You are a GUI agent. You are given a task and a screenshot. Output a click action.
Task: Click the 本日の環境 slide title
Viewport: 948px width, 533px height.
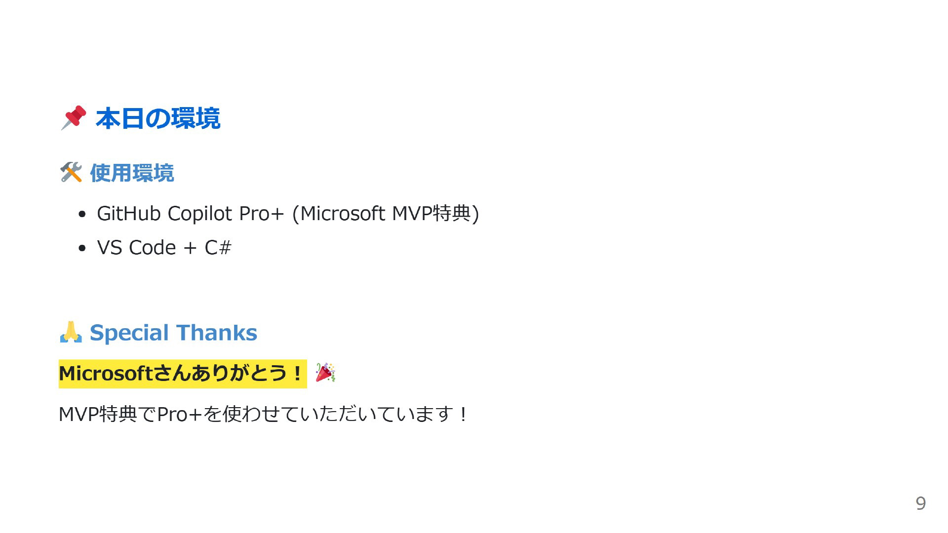(158, 118)
